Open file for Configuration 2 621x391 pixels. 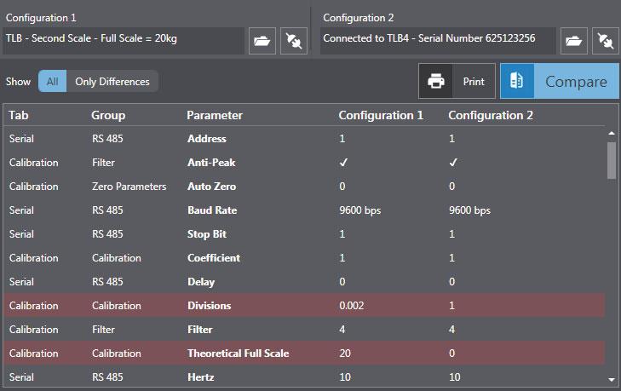pos(573,40)
